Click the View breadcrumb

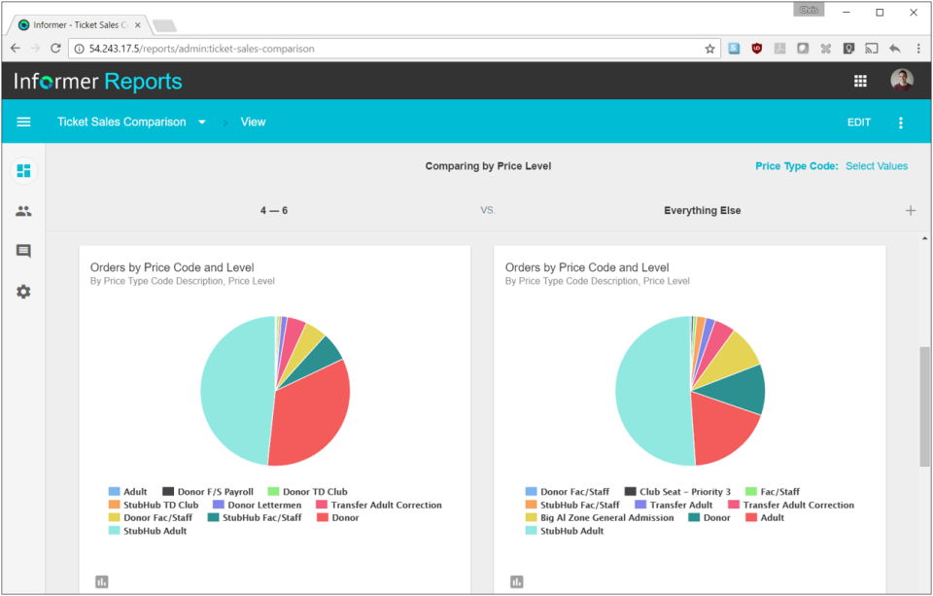point(253,123)
